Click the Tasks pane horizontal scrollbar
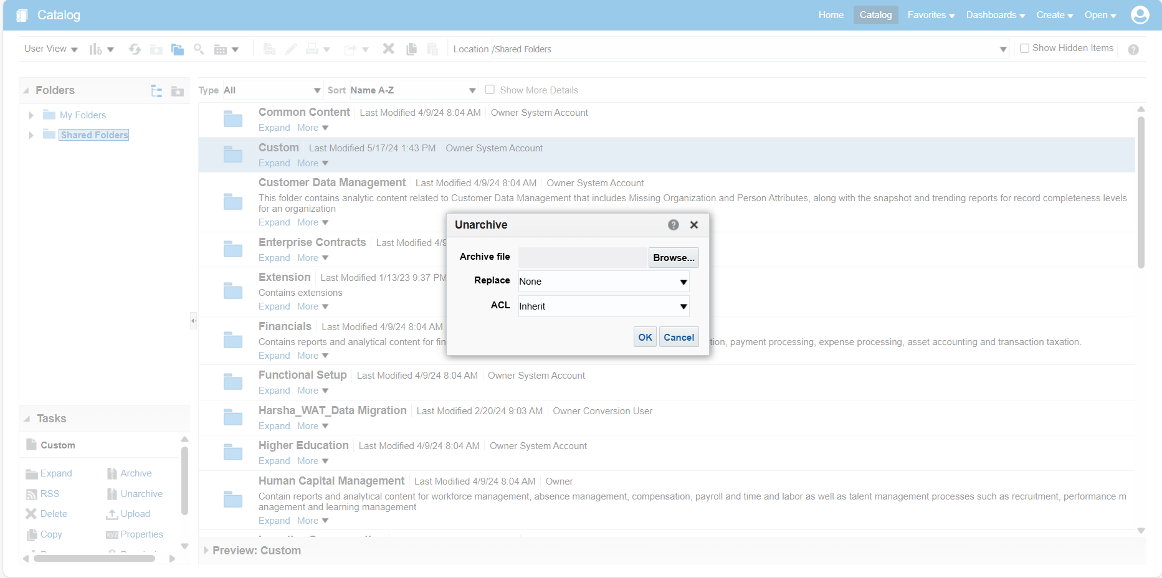 (94, 558)
